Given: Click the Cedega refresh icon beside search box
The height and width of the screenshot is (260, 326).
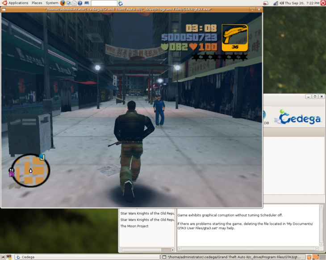Looking at the screenshot, I should (121, 3).
